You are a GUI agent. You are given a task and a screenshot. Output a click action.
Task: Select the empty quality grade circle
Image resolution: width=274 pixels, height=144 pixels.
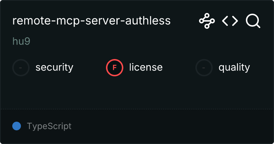[x=204, y=68]
